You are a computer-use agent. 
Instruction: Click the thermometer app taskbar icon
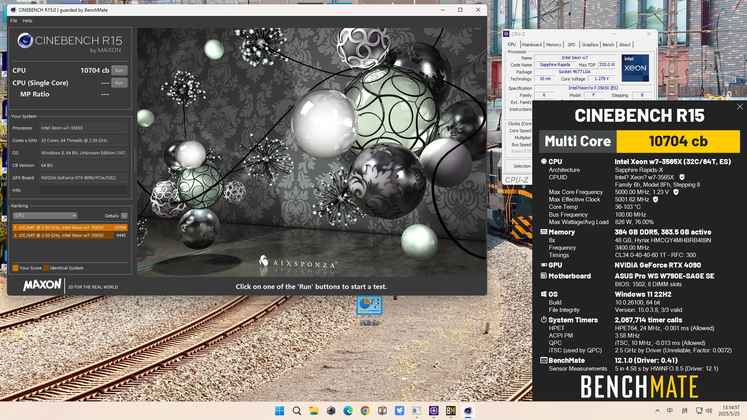pos(382,411)
